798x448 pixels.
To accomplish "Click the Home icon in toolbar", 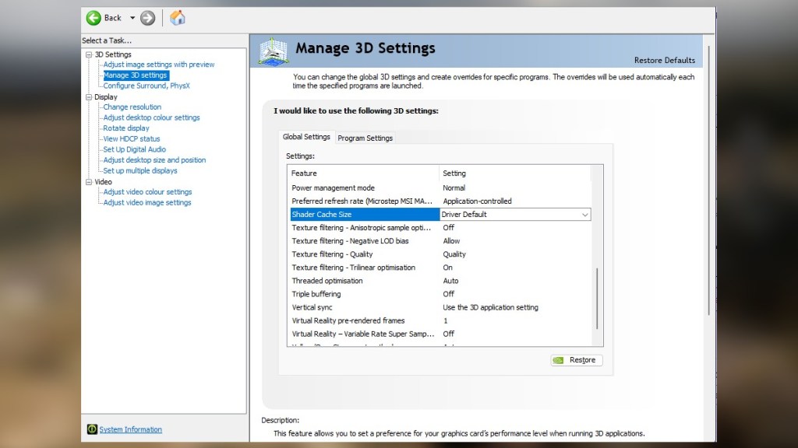I will pyautogui.click(x=178, y=18).
